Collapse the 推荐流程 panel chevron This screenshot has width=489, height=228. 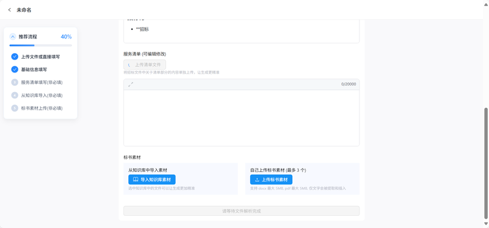pos(13,37)
